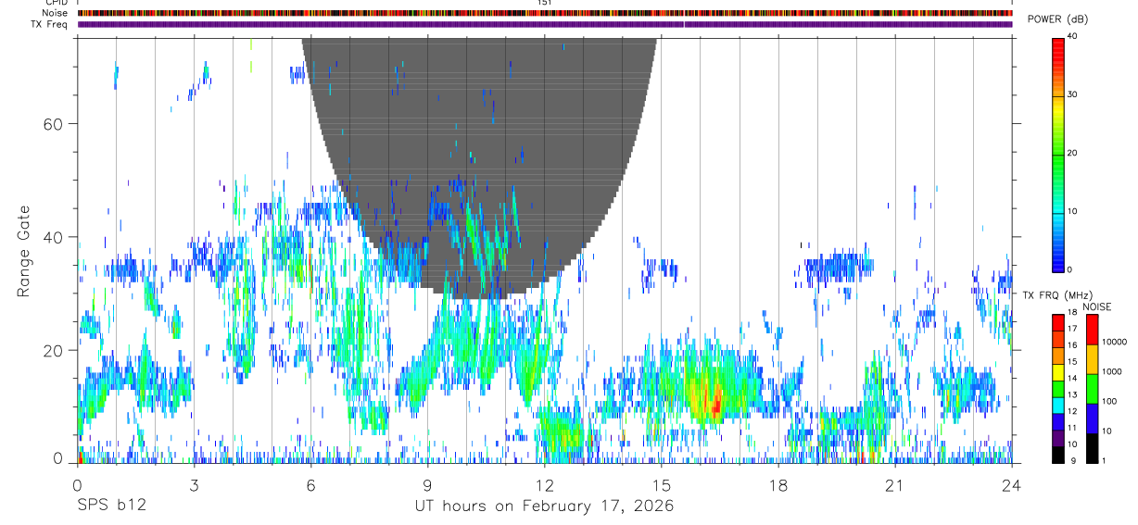Click the 'TX FRQ (MHz)' legend title
Screen dimensions: 1138x525
pyautogui.click(x=1058, y=295)
